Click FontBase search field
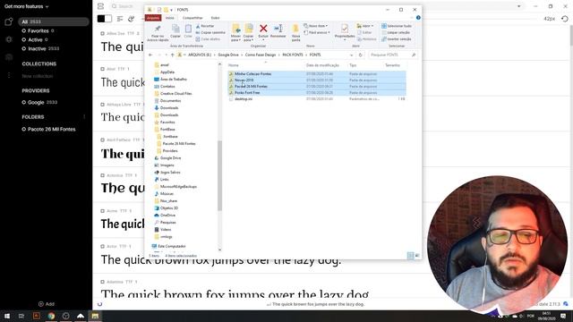Screen dimensions: 573x322 (128, 6)
